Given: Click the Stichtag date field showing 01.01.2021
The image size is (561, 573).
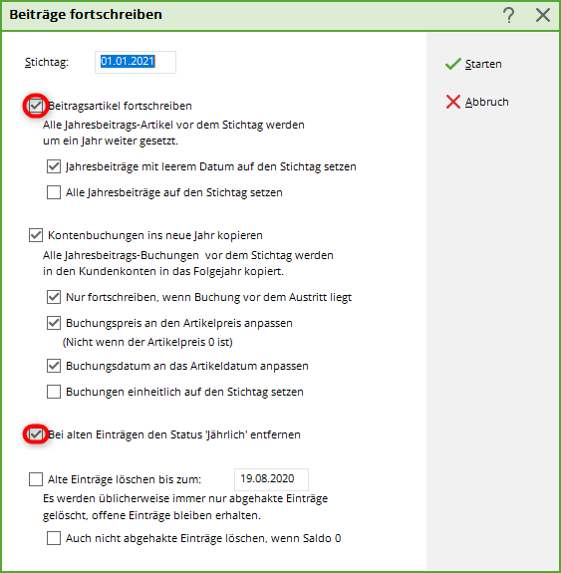Looking at the screenshot, I should 136,62.
